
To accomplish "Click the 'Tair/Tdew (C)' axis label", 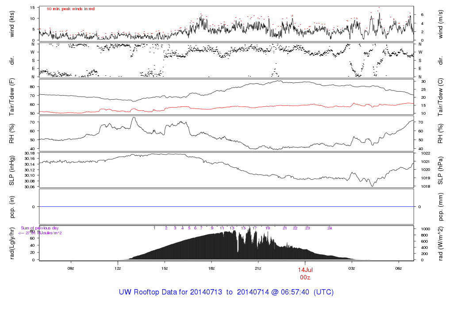I will [441, 97].
